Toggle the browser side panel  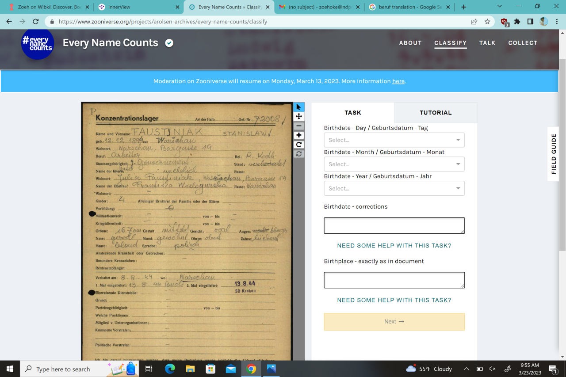[x=530, y=21]
